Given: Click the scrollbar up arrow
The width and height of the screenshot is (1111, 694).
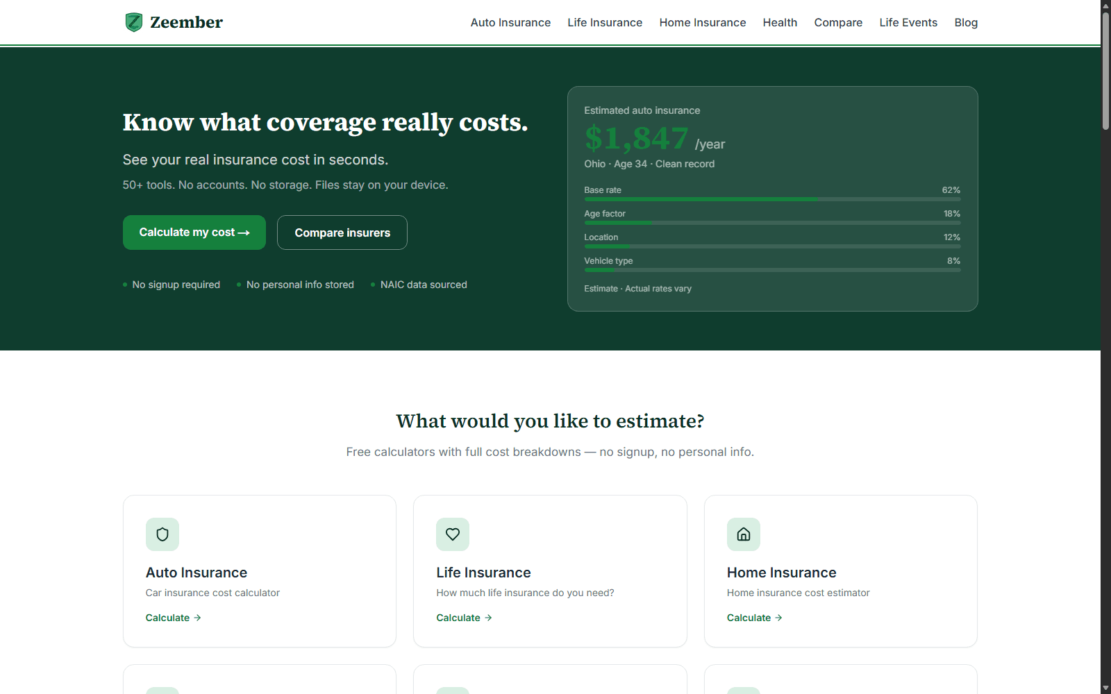Looking at the screenshot, I should [1105, 5].
